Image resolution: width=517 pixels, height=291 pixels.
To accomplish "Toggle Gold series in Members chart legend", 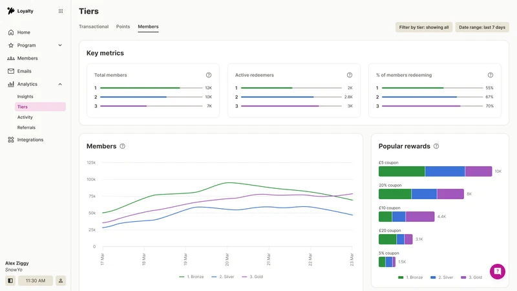I will (x=252, y=277).
